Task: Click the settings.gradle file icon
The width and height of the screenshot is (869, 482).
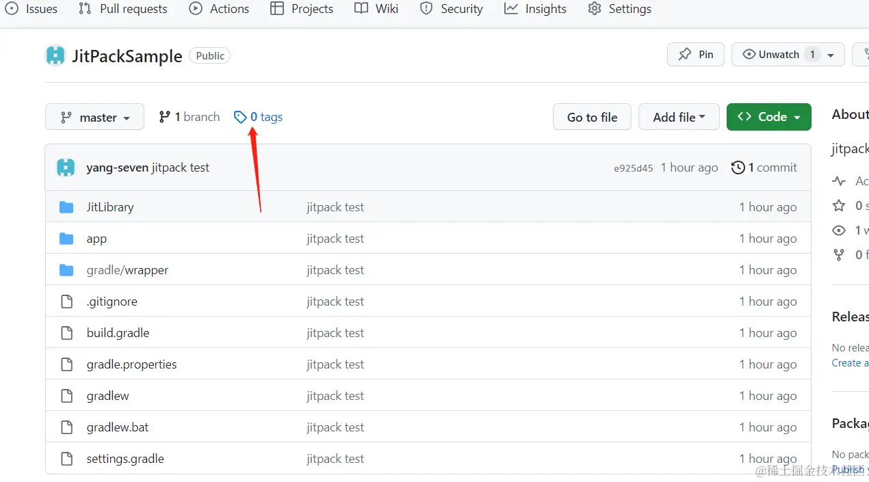Action: pyautogui.click(x=66, y=459)
